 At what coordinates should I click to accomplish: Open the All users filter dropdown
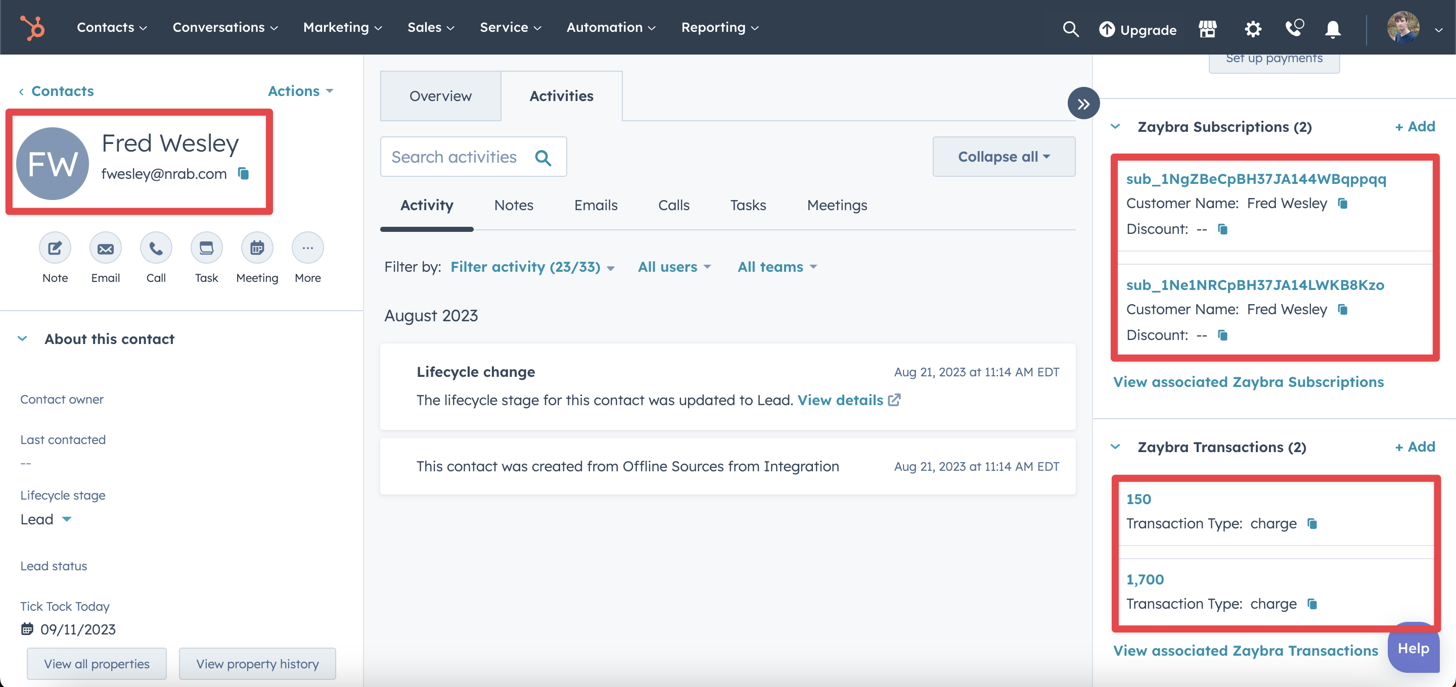(x=674, y=267)
